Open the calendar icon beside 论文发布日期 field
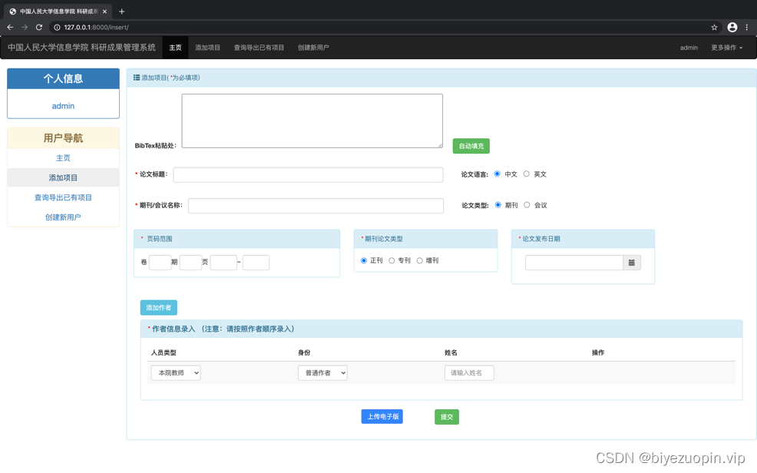The width and height of the screenshot is (757, 473). pos(631,262)
